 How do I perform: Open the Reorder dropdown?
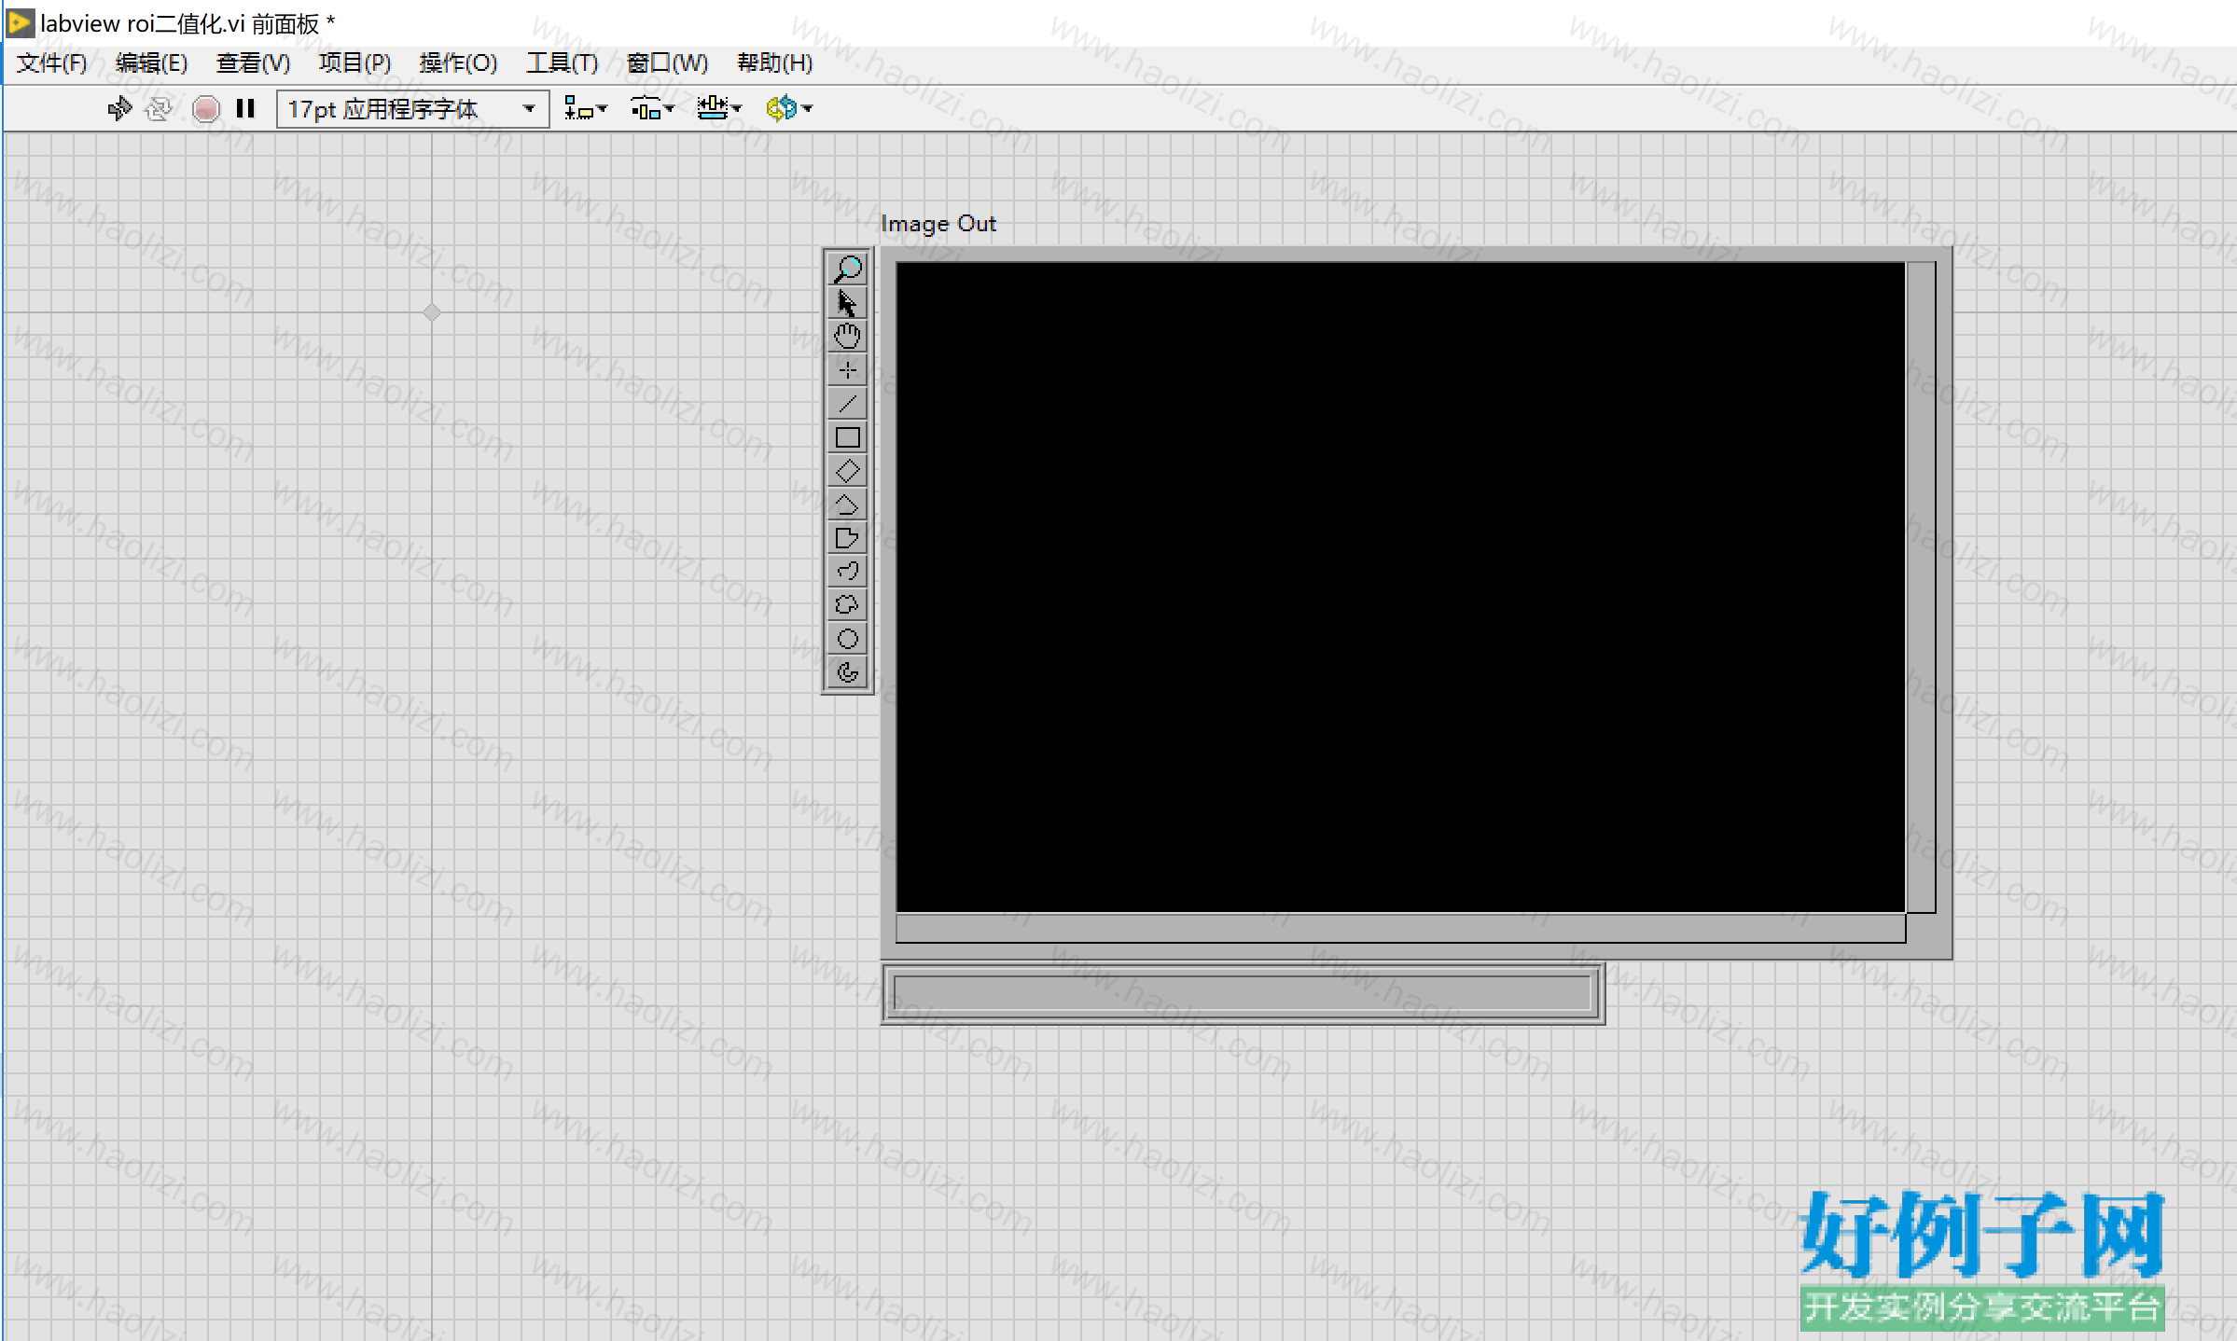pos(789,108)
